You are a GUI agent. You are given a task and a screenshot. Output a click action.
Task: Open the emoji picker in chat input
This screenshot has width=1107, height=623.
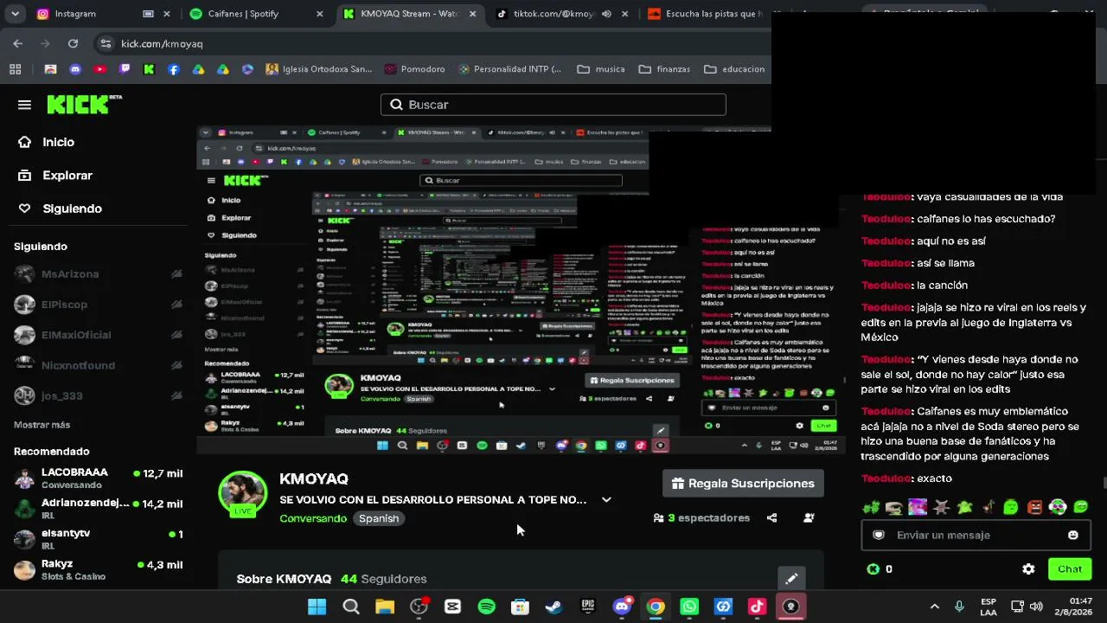coord(1073,535)
